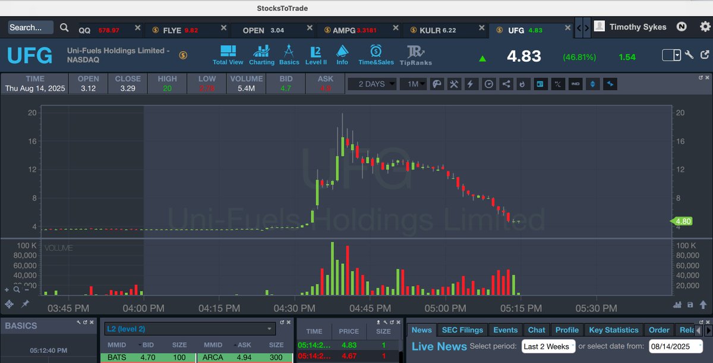Screen dimensions: 713x363
Task: Select the Key Statistics tab
Action: [x=614, y=330]
